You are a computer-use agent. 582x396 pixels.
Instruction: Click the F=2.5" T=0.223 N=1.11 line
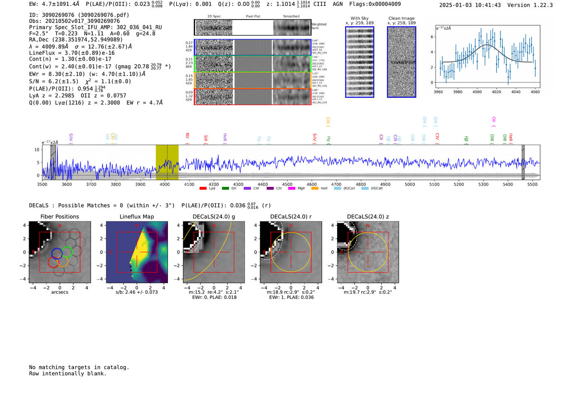pos(92,34)
